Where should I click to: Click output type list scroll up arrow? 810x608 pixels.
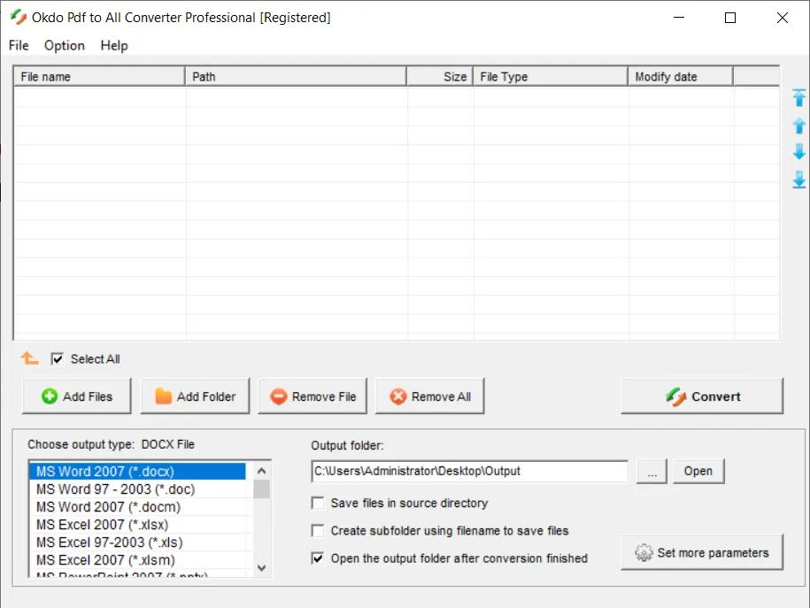(x=261, y=471)
